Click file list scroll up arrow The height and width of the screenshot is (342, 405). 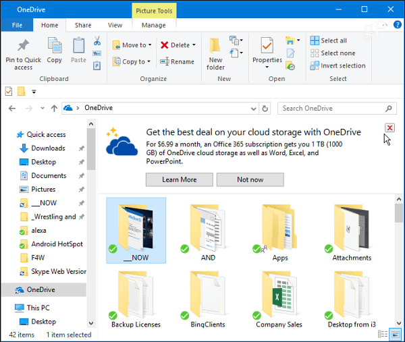pos(399,199)
